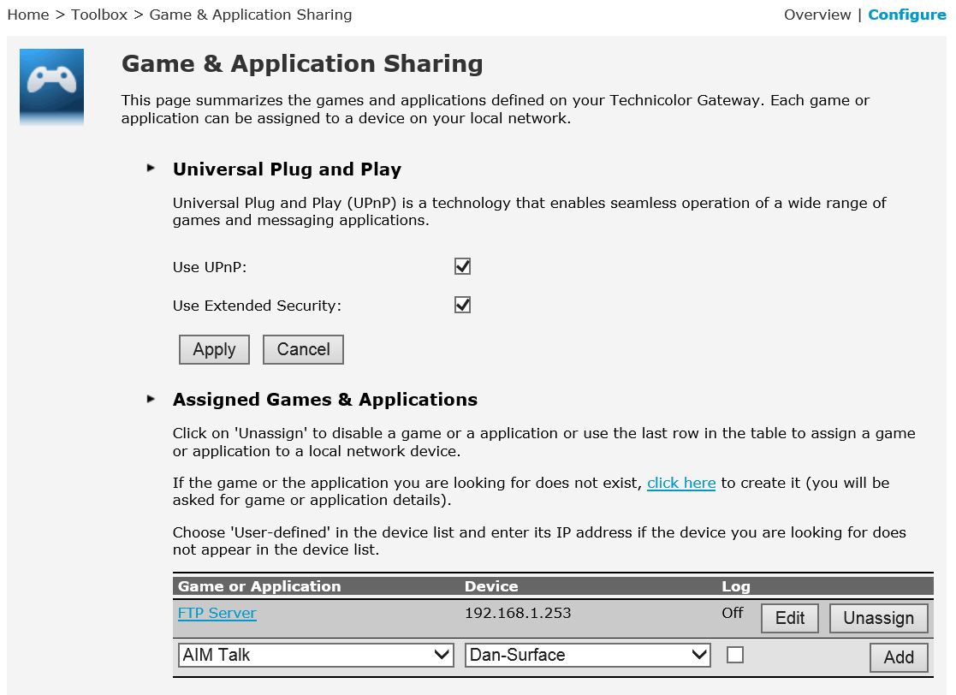Collapse the Universal Plug and Play section arrow

tap(151, 169)
